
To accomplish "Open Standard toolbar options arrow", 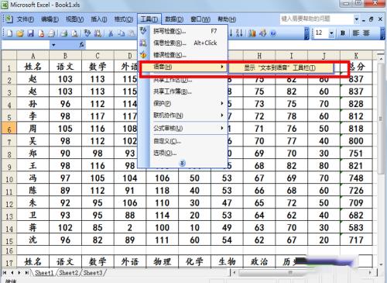I will tap(307, 33).
